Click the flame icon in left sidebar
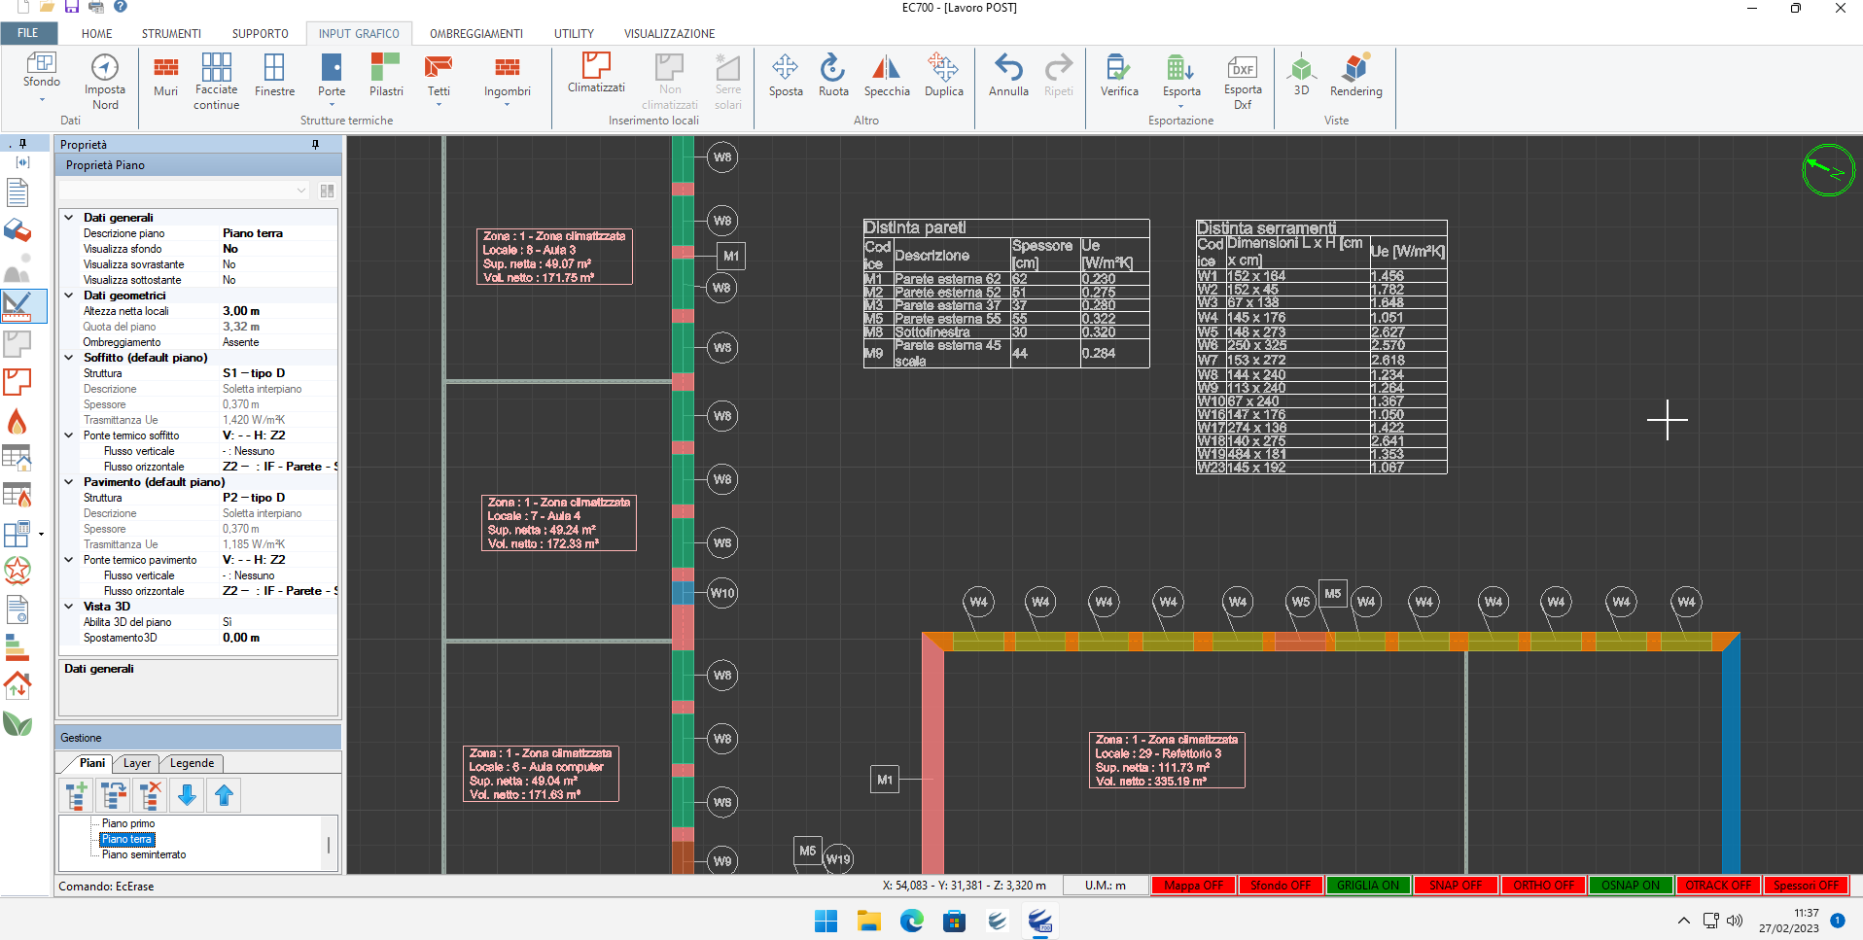 (x=18, y=421)
